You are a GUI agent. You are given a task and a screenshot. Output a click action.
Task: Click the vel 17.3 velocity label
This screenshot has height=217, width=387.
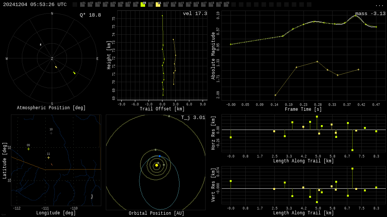[x=195, y=14]
